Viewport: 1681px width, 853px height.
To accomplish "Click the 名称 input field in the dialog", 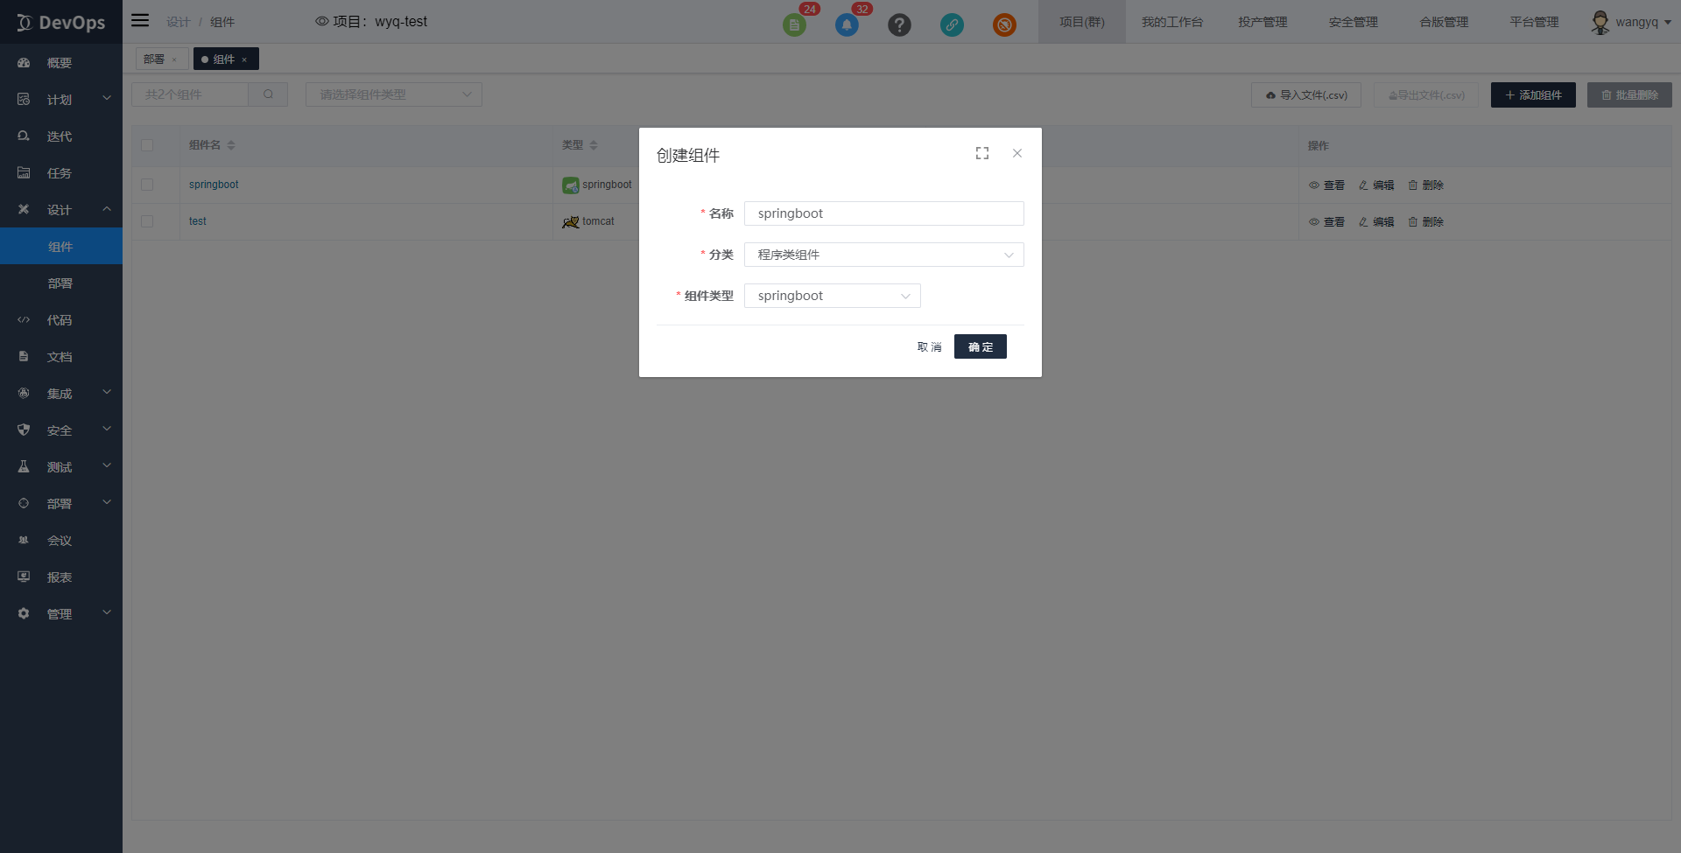I will 883,213.
